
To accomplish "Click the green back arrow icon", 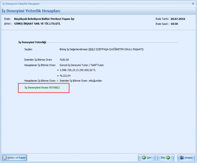I will (x=144, y=158).
